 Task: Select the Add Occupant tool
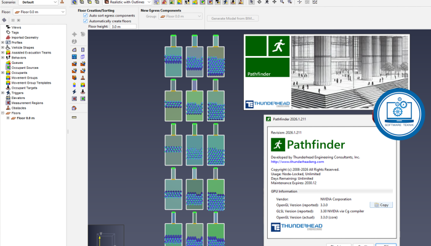pos(75,85)
